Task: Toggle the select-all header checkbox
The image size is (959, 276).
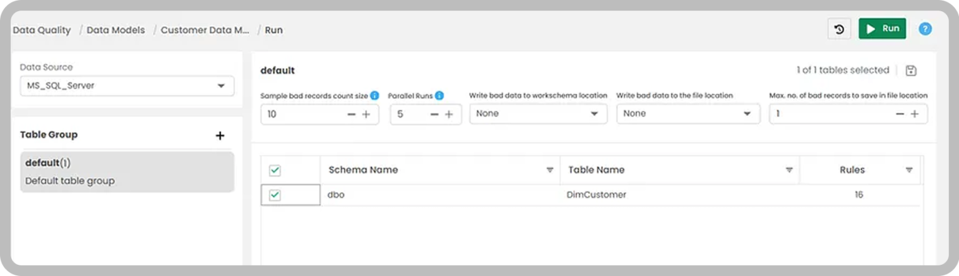Action: coord(275,170)
